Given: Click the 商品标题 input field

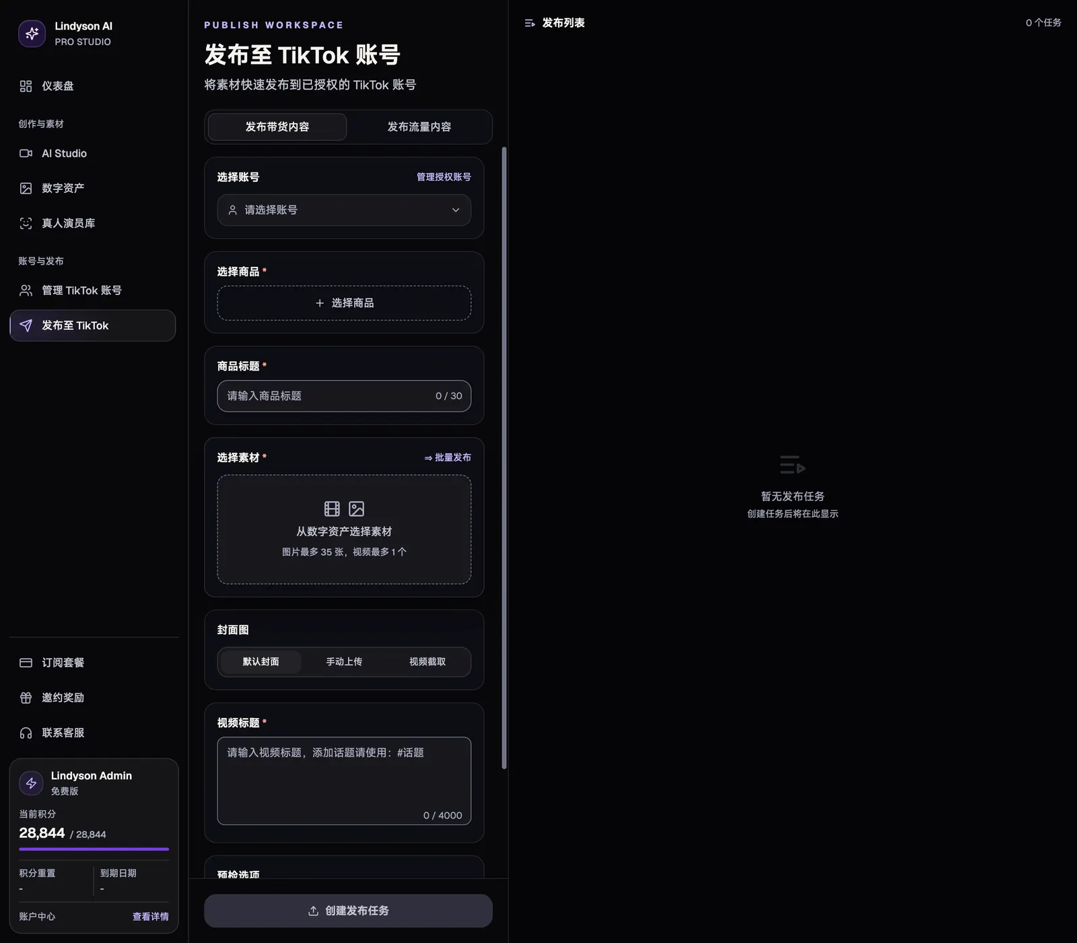Looking at the screenshot, I should (344, 396).
